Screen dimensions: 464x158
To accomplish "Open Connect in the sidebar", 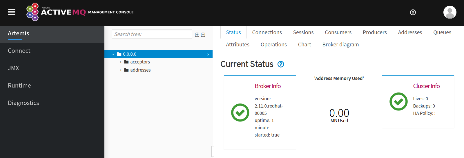I will point(52,51).
